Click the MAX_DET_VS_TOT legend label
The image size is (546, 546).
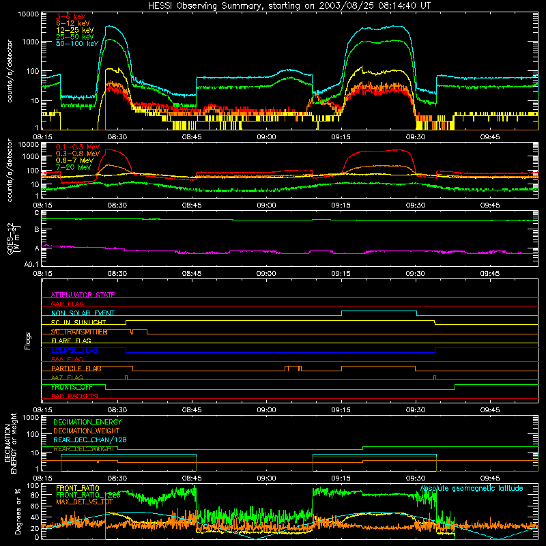[85, 502]
